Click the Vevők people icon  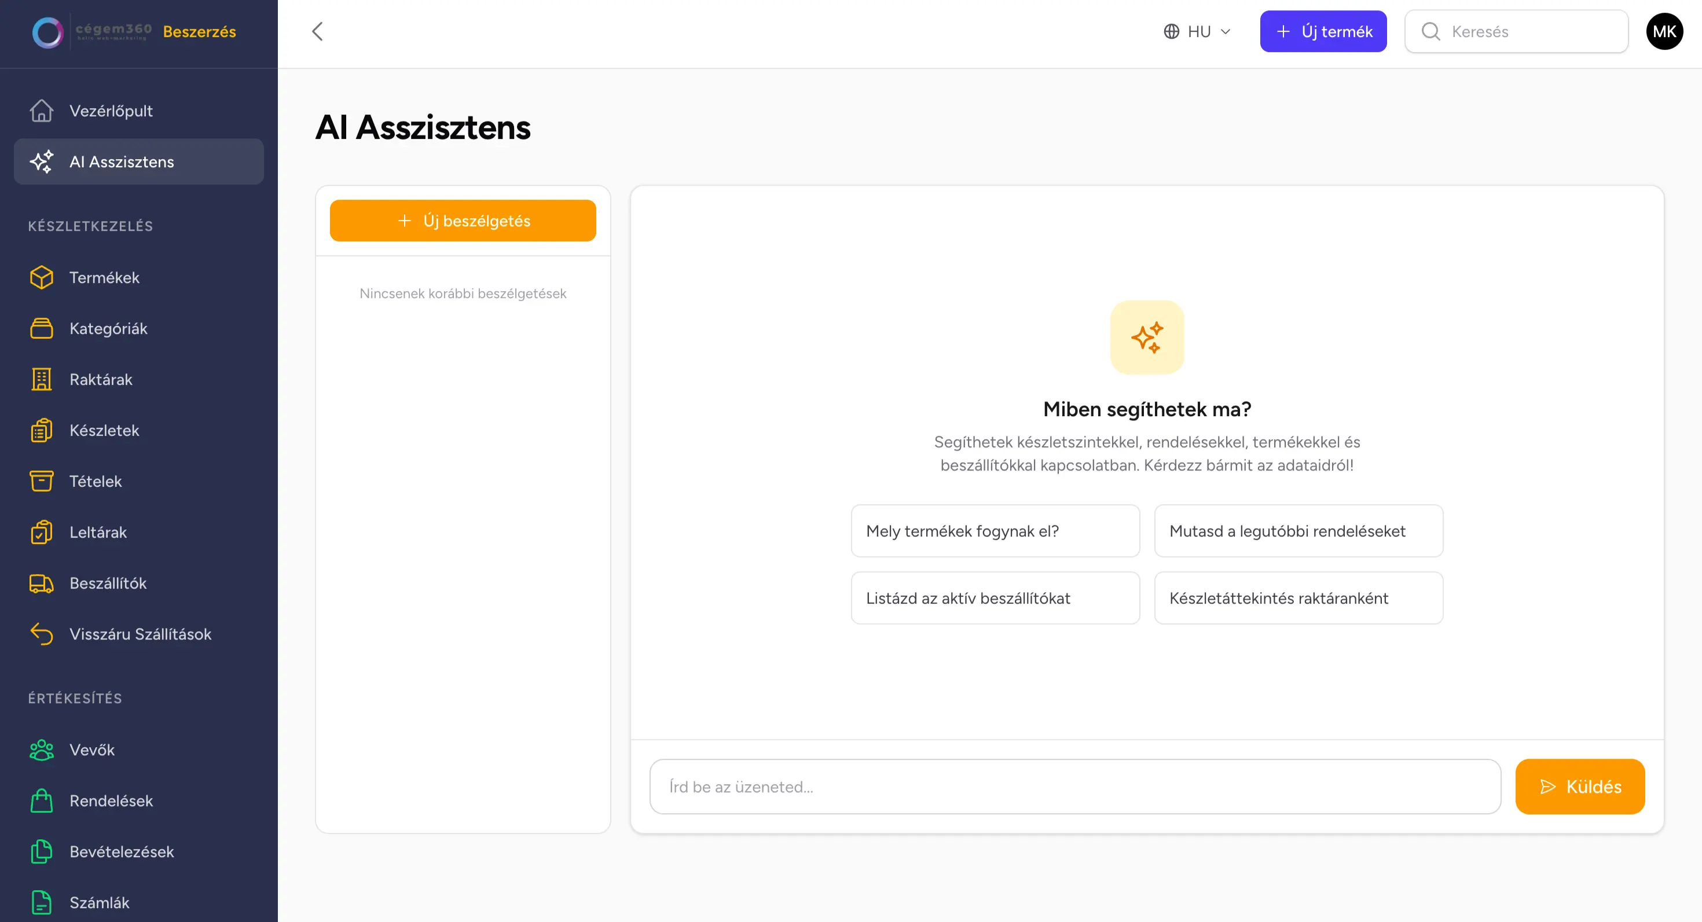41,750
